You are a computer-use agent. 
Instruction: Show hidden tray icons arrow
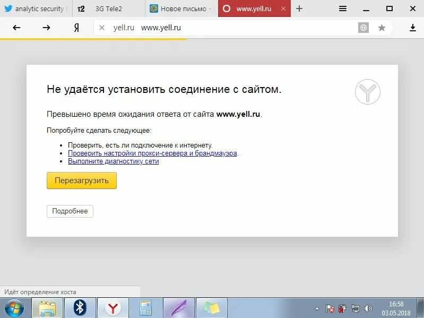[317, 308]
